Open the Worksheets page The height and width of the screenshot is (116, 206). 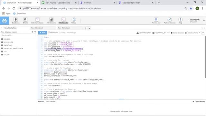pyautogui.click(x=63, y=21)
